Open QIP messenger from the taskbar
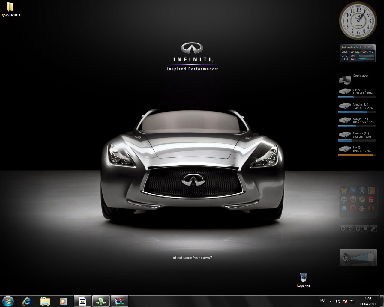The height and width of the screenshot is (307, 384). 101,301
